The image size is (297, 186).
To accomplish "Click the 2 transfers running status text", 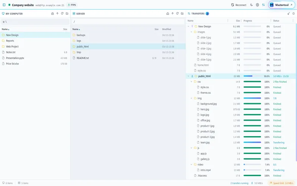I will pyautogui.click(x=239, y=183).
